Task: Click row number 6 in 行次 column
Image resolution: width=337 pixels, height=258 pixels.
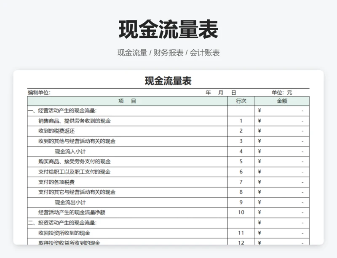Action: click(x=241, y=172)
